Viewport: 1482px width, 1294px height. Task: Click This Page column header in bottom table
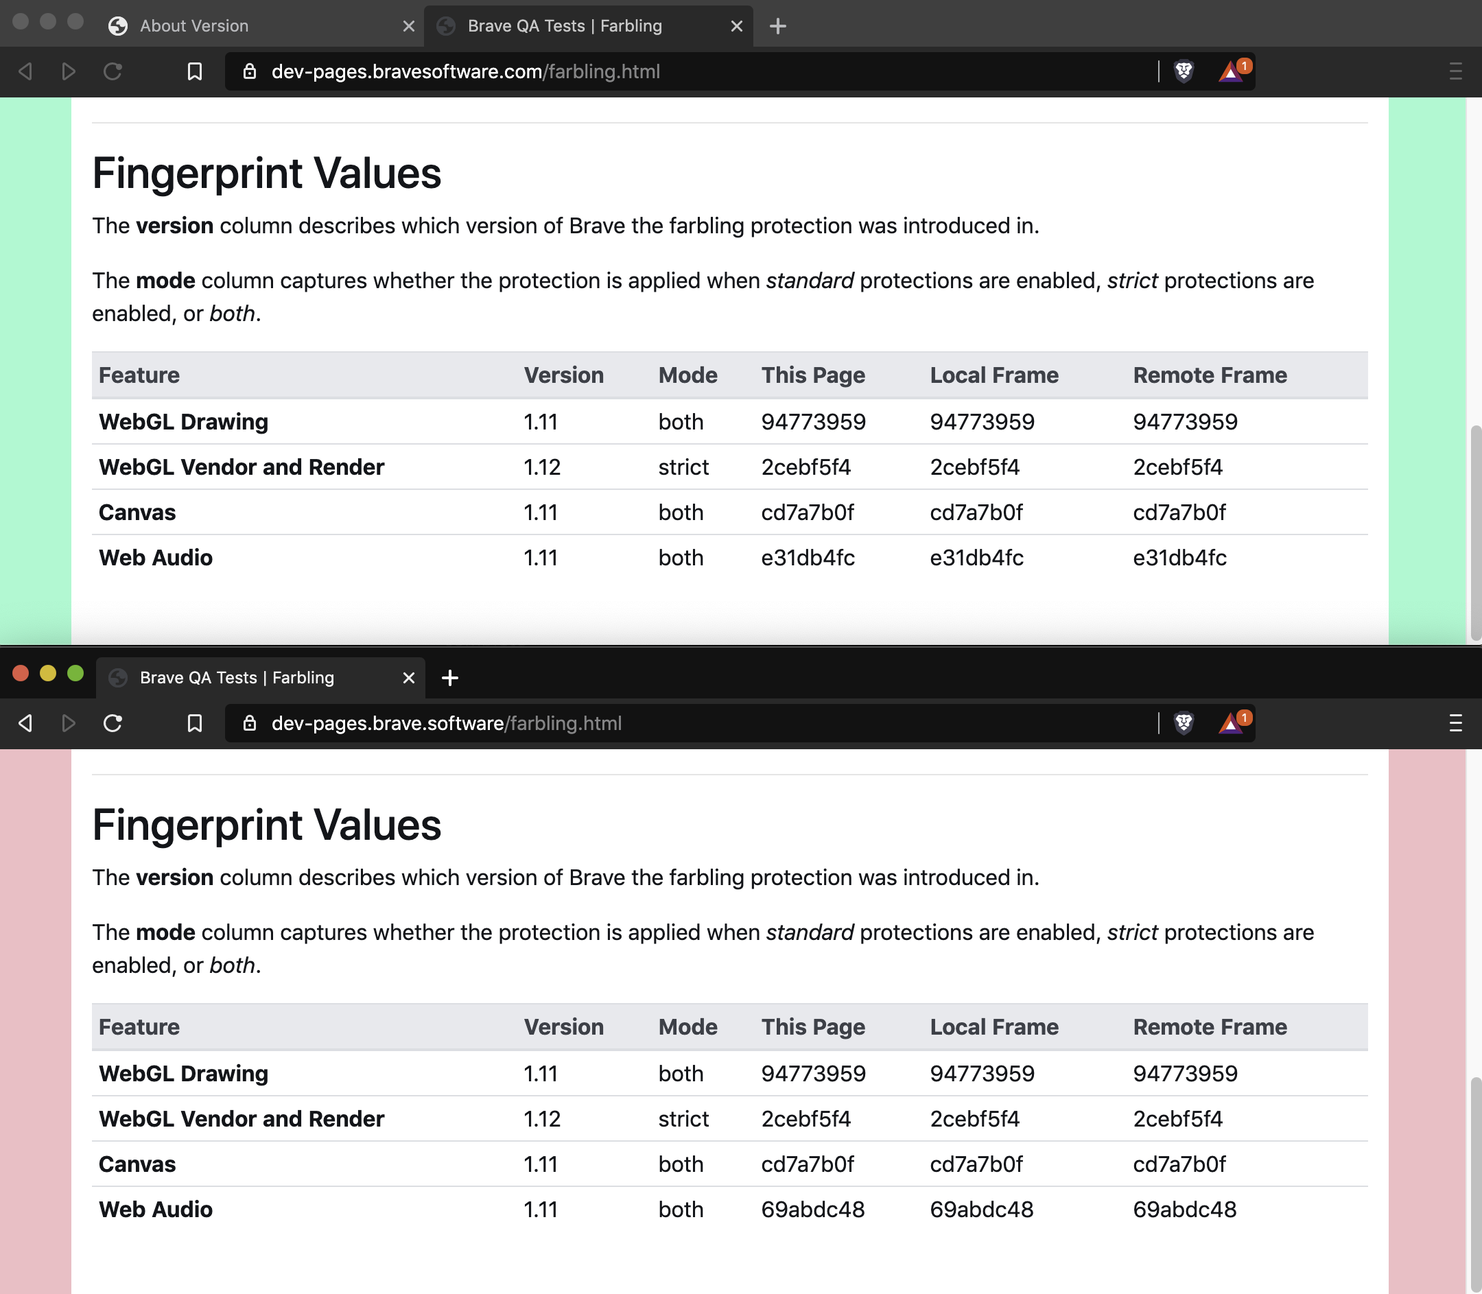tap(813, 1027)
